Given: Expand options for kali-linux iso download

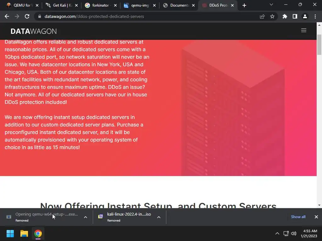Looking at the screenshot, I should [x=159, y=217].
